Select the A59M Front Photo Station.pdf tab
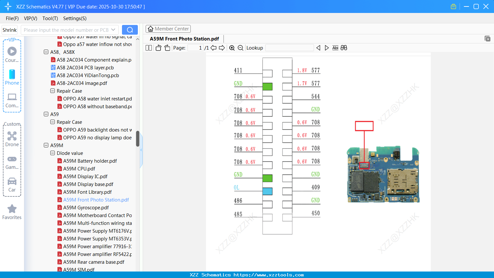This screenshot has width=494, height=278. 184,39
